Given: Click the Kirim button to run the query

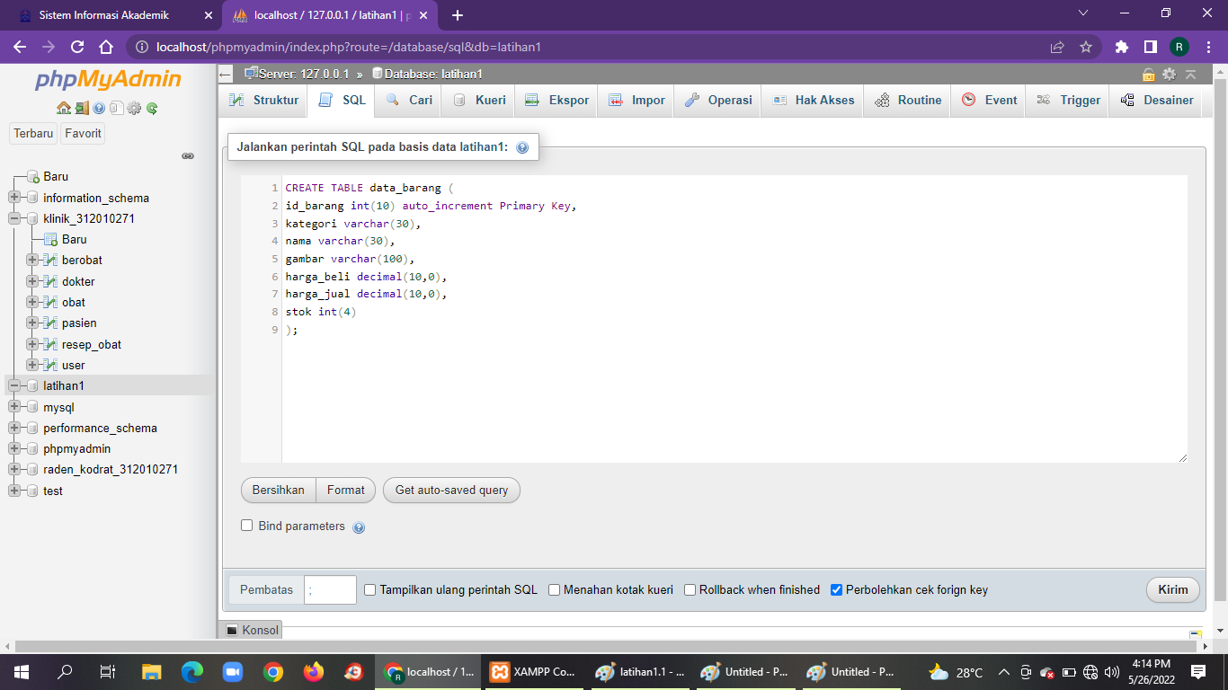Looking at the screenshot, I should point(1172,590).
